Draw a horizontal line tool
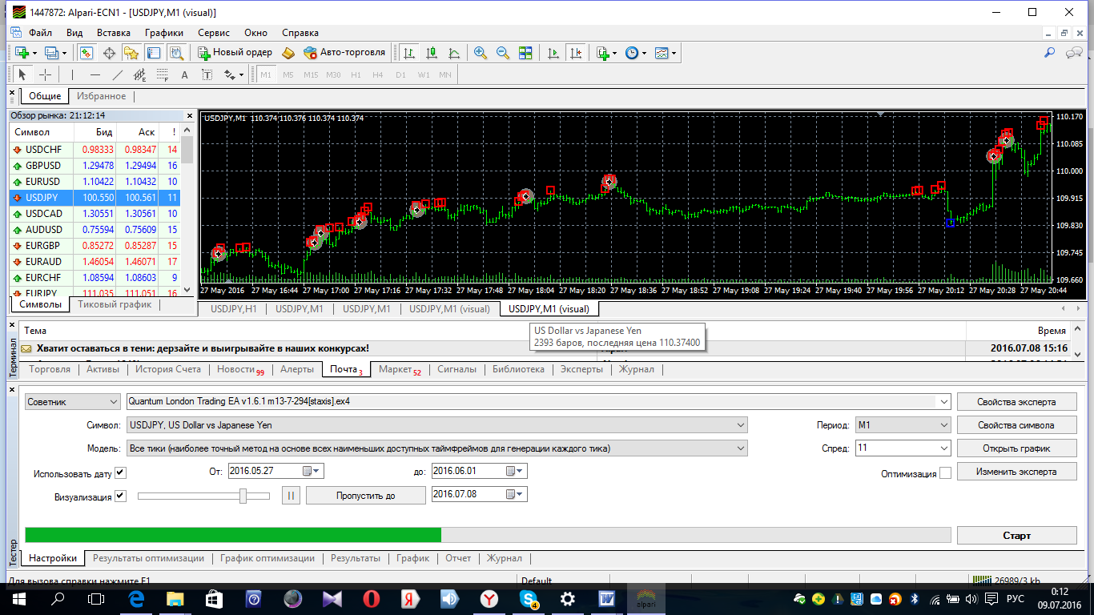Screen dimensions: 1094x615 pos(95,74)
